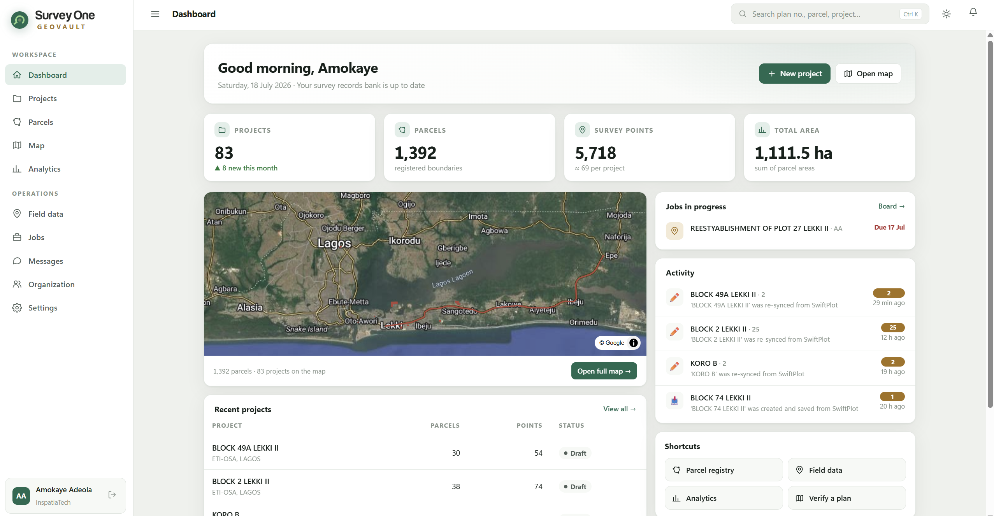Click pencil icon for BLOCK 49A activity
Image resolution: width=994 pixels, height=516 pixels.
[674, 297]
